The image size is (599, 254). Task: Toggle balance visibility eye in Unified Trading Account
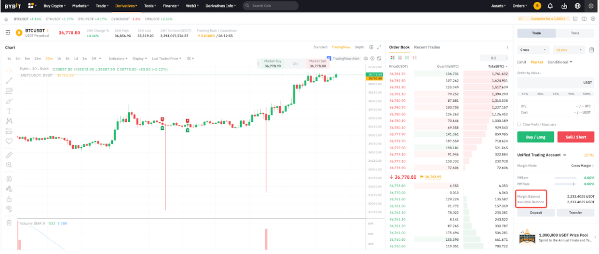coord(565,155)
